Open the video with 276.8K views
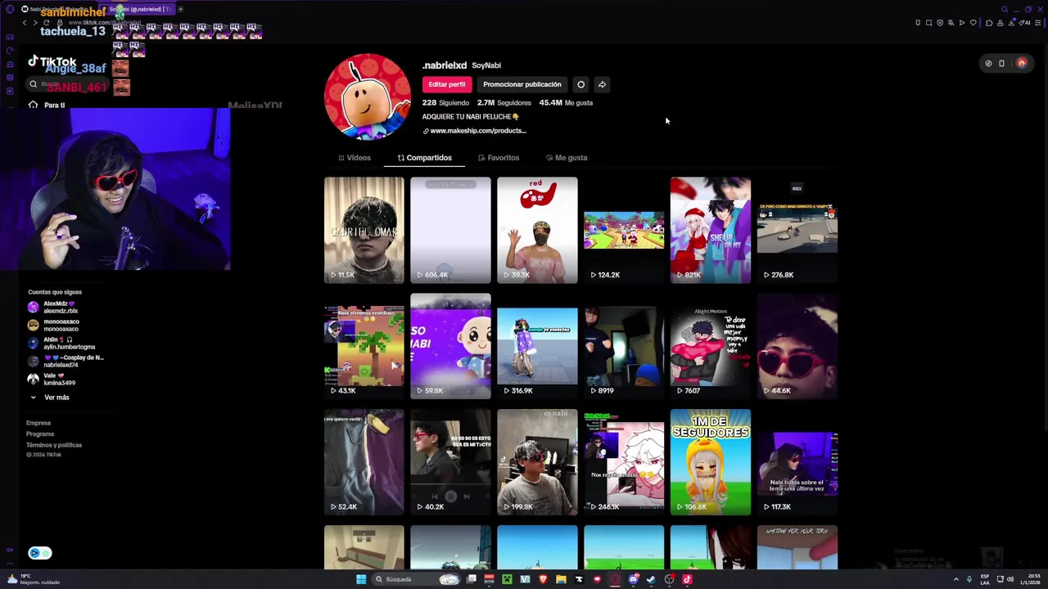 (797, 230)
